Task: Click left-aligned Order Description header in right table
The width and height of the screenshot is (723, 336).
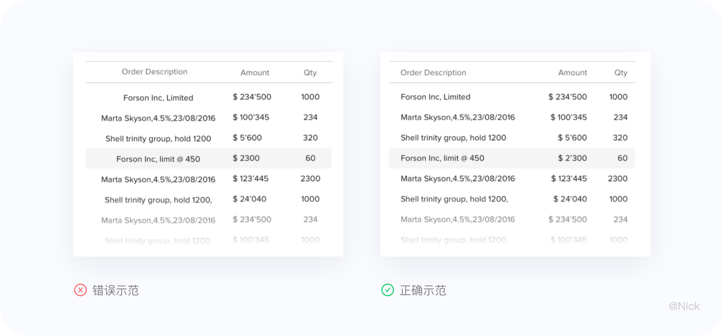Action: click(433, 73)
